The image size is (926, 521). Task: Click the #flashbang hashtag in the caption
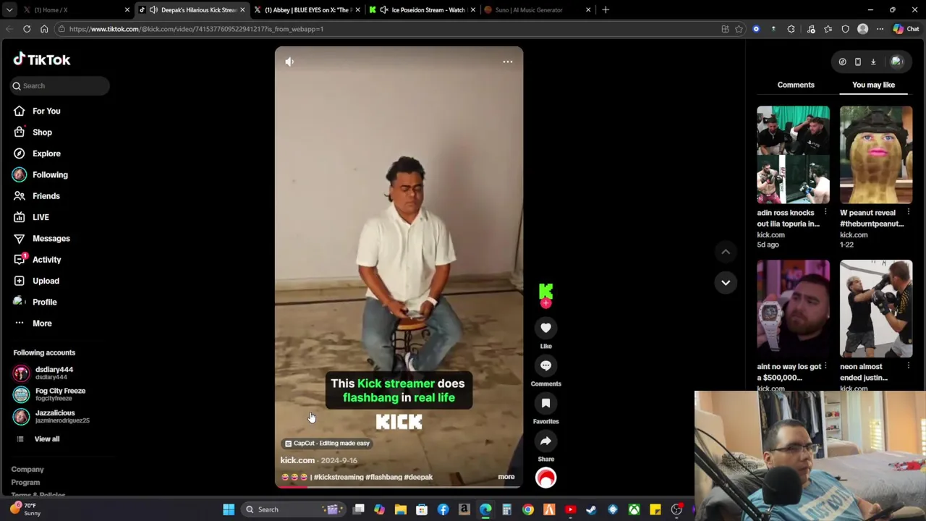pyautogui.click(x=383, y=477)
